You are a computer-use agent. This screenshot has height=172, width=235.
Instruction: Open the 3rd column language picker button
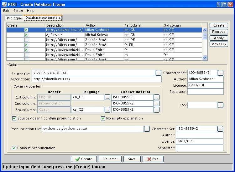coord(107,110)
